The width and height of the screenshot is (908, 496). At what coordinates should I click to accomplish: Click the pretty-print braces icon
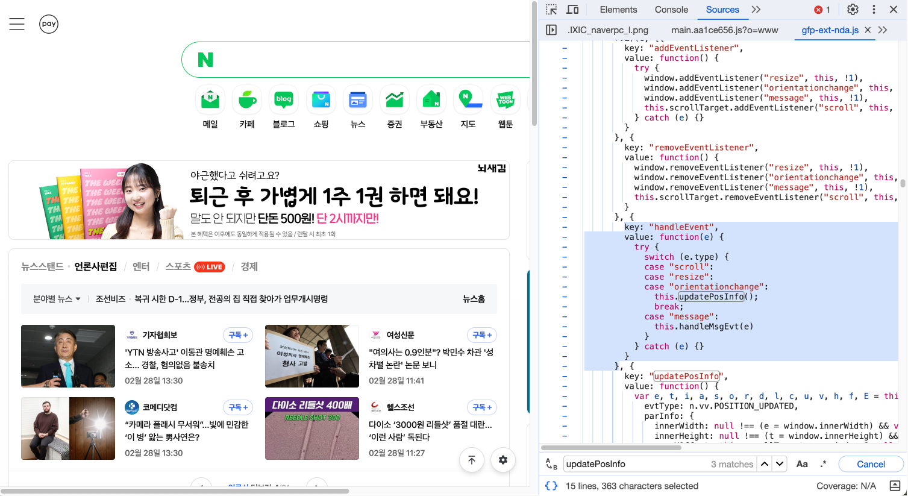[551, 486]
